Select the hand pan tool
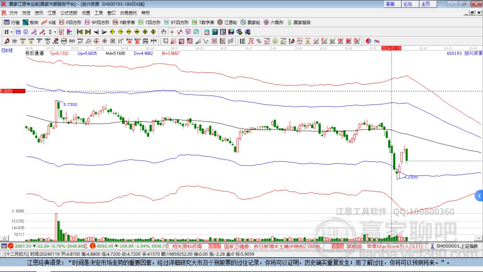The height and width of the screenshot is (272, 483). coord(164,32)
